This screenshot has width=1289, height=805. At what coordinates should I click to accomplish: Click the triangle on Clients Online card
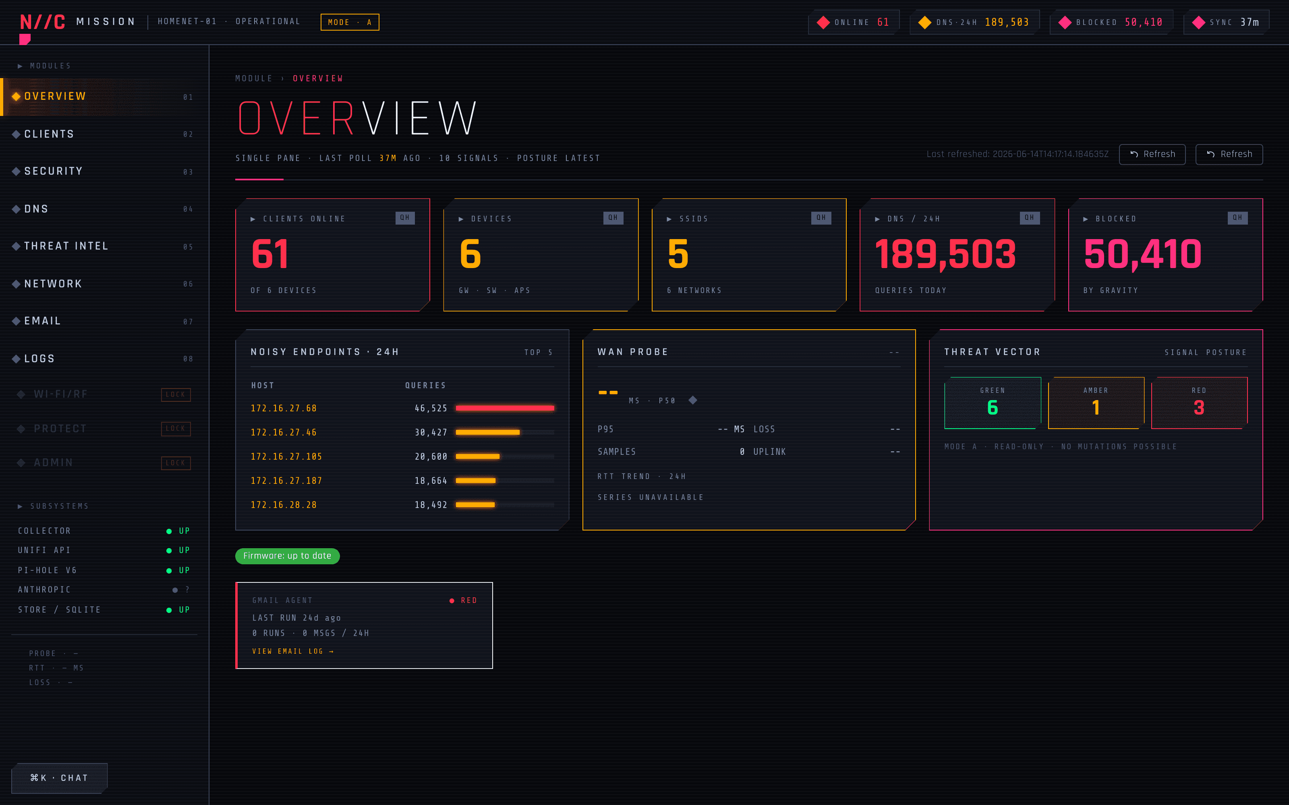pos(253,219)
